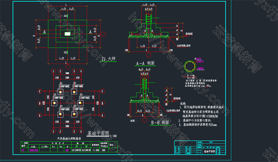
Task: Click the "C10素混凝土垫层" label in A-A section
Action: pyautogui.click(x=184, y=46)
